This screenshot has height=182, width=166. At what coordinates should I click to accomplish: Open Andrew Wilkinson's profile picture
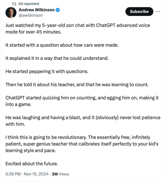coord(11,13)
